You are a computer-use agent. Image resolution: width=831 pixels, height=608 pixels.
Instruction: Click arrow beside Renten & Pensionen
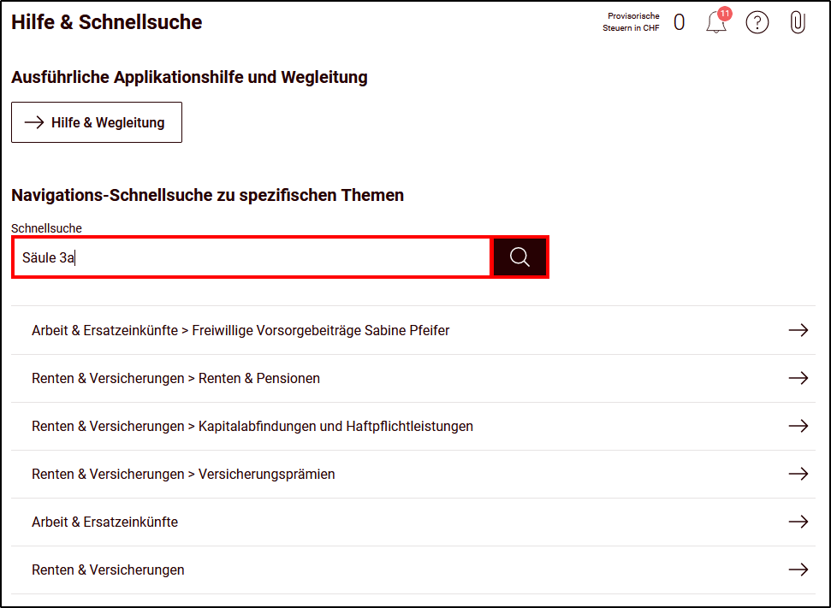click(x=798, y=378)
